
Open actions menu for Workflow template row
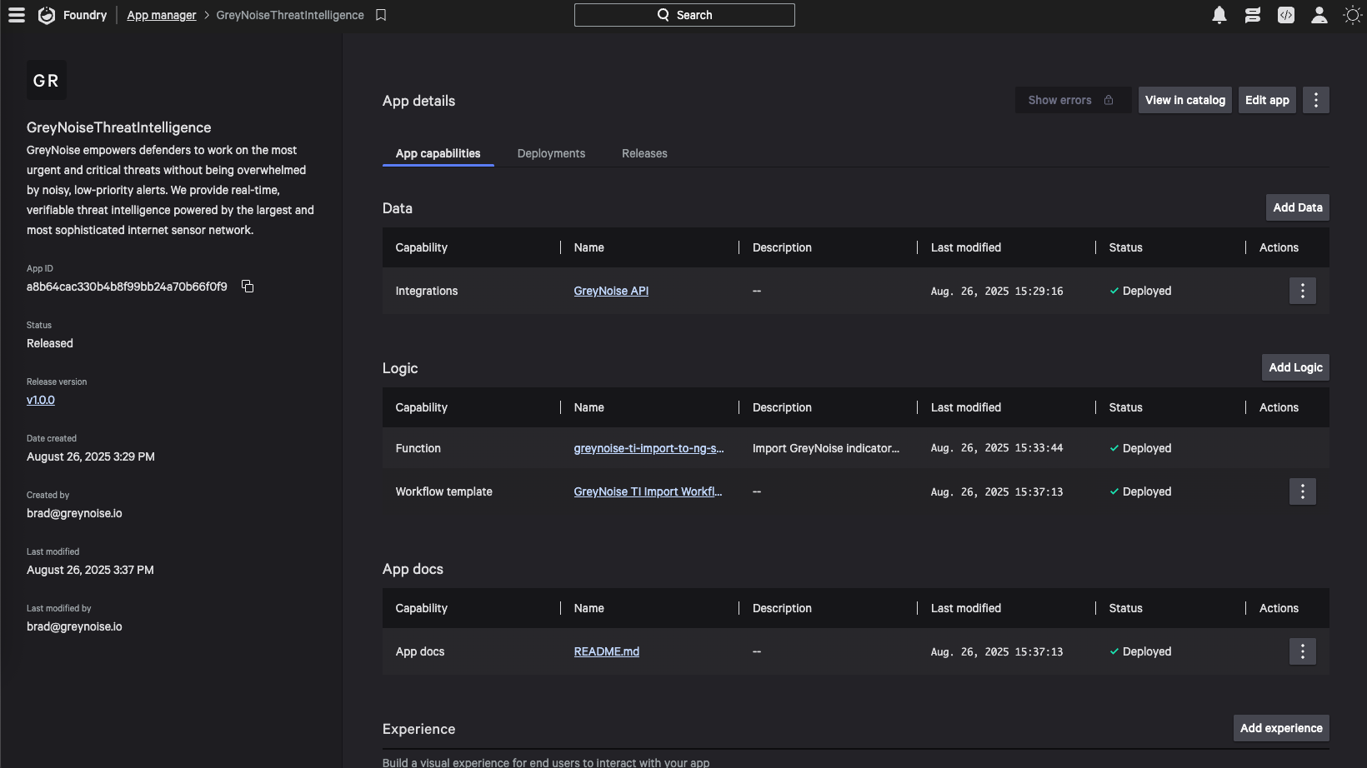click(1303, 491)
